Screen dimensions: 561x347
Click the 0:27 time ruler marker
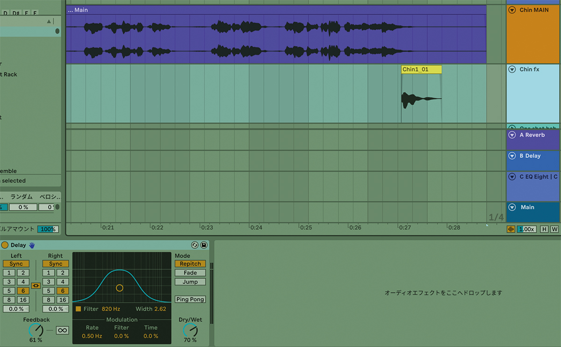405,228
